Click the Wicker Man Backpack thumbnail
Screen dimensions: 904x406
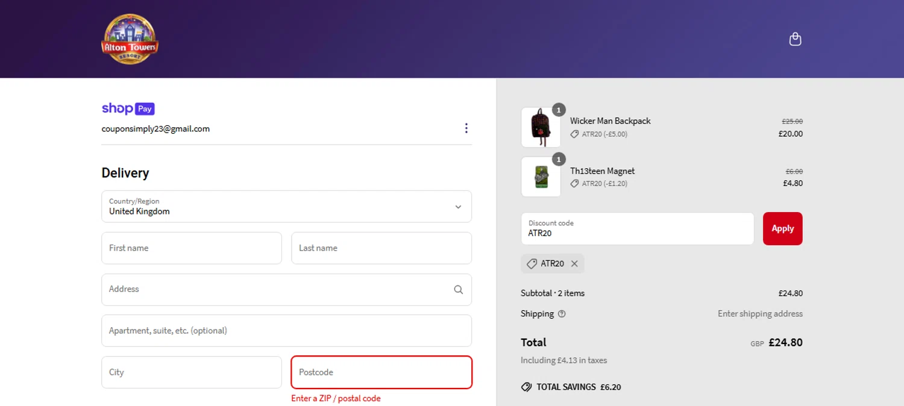541,127
